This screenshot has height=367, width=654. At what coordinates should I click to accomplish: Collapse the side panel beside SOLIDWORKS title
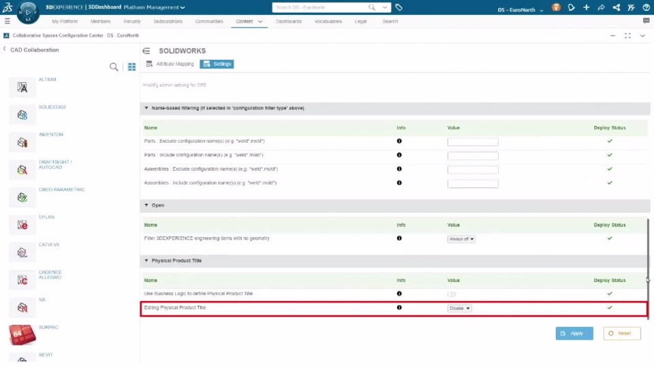(146, 51)
